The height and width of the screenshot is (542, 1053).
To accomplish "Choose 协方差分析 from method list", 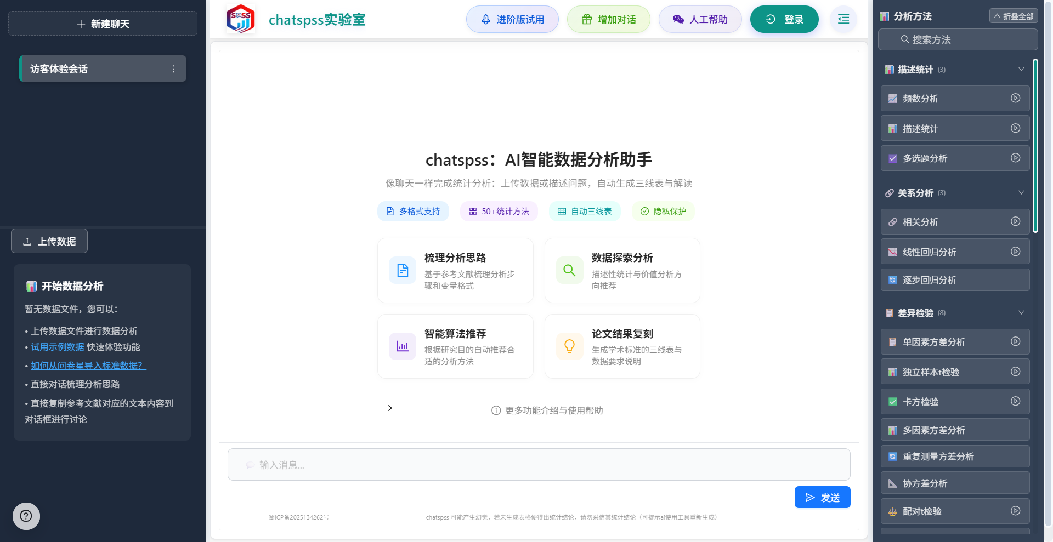I will point(955,483).
